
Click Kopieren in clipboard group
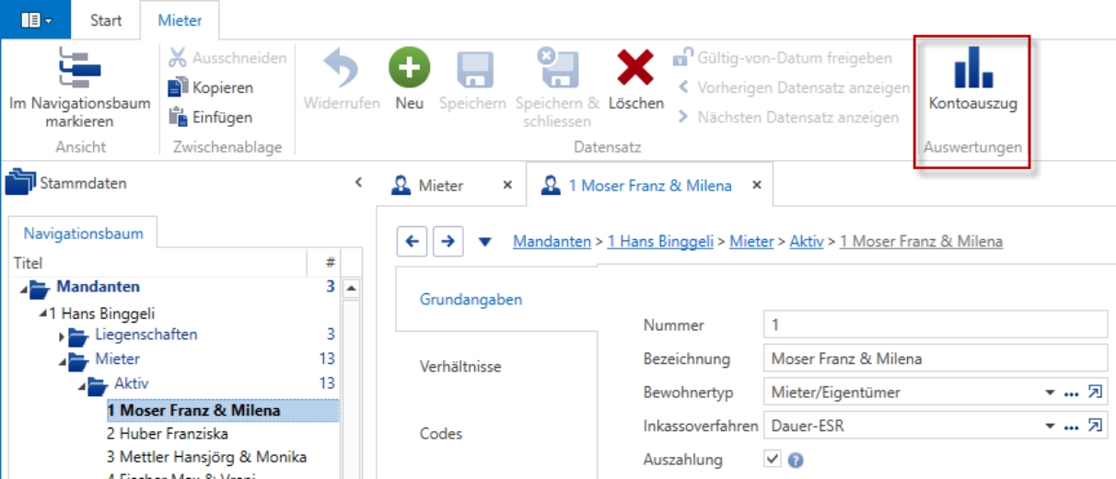coord(211,87)
